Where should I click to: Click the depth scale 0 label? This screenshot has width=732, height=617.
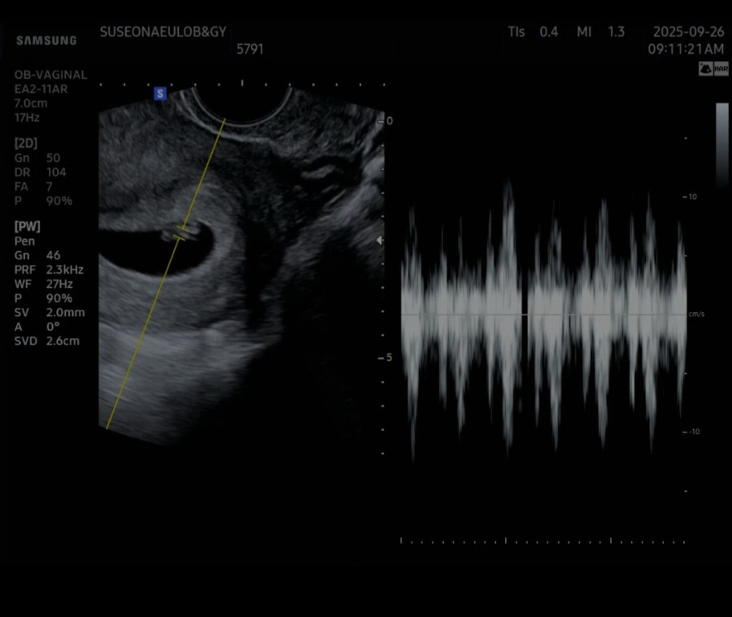coord(390,121)
